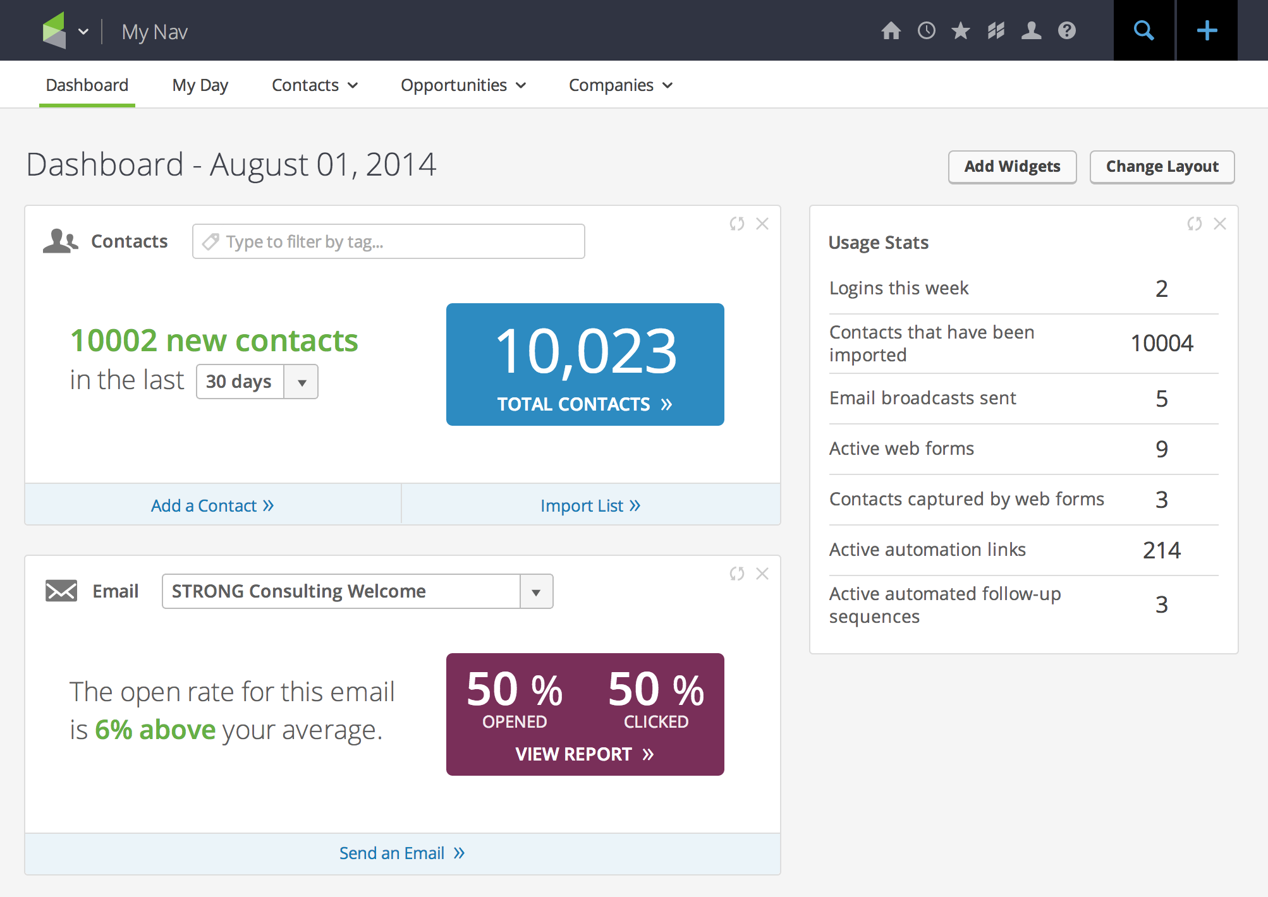The width and height of the screenshot is (1268, 897).
Task: Switch to the My Day tab
Action: [x=200, y=85]
